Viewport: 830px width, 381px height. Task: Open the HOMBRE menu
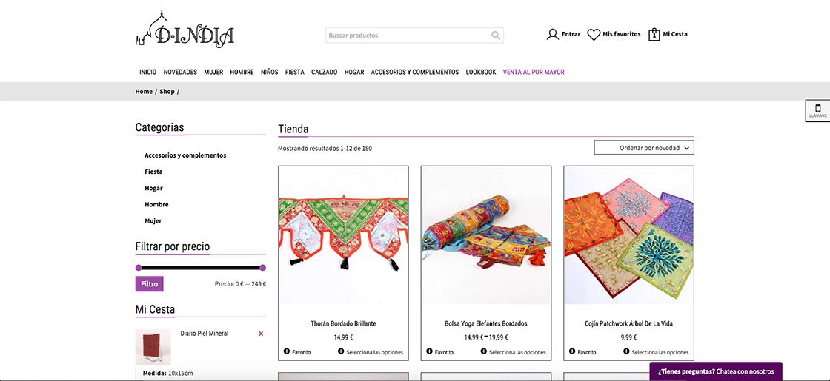(242, 72)
